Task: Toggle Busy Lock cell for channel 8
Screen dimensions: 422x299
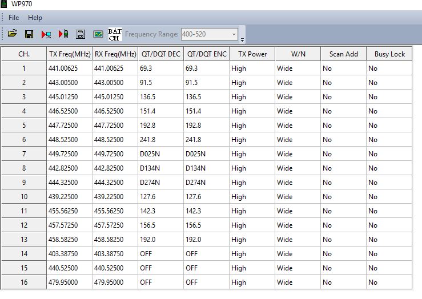Action: pos(389,168)
